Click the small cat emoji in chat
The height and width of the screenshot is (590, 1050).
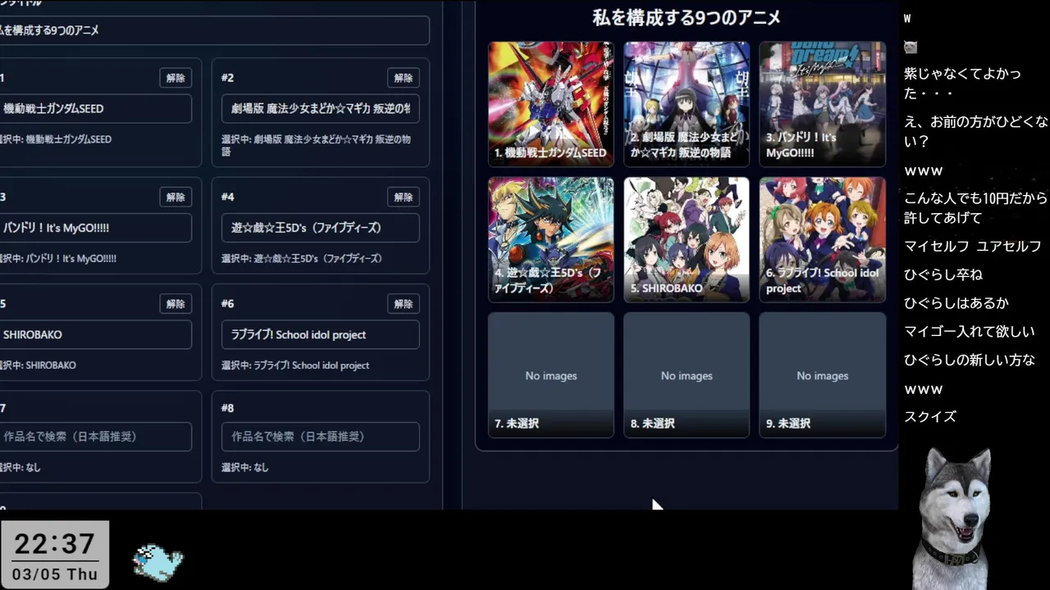pos(911,47)
